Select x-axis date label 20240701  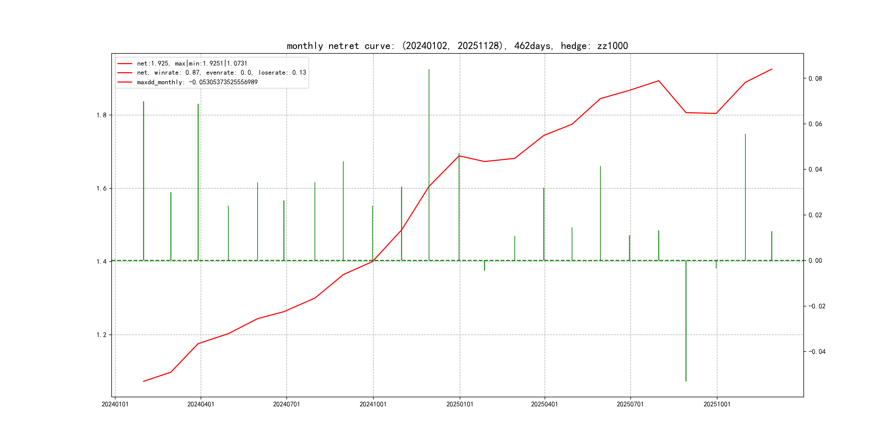(x=286, y=404)
